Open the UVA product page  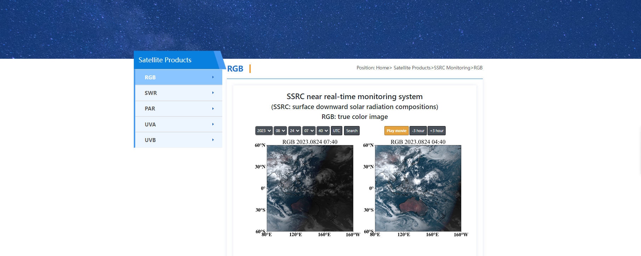click(x=150, y=125)
